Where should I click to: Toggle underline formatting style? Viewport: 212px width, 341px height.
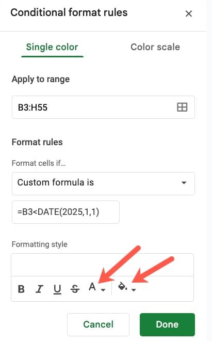[x=57, y=289]
